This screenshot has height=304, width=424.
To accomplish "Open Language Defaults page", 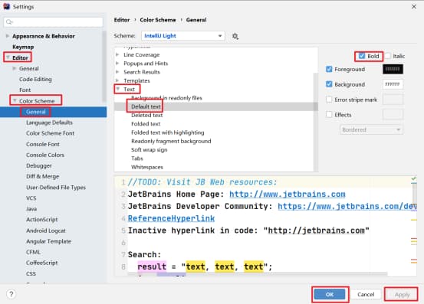I will [49, 123].
